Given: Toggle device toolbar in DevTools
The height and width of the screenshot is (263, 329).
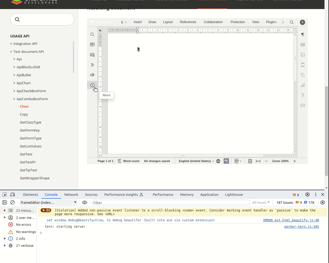Looking at the screenshot, I should click(x=12, y=195).
